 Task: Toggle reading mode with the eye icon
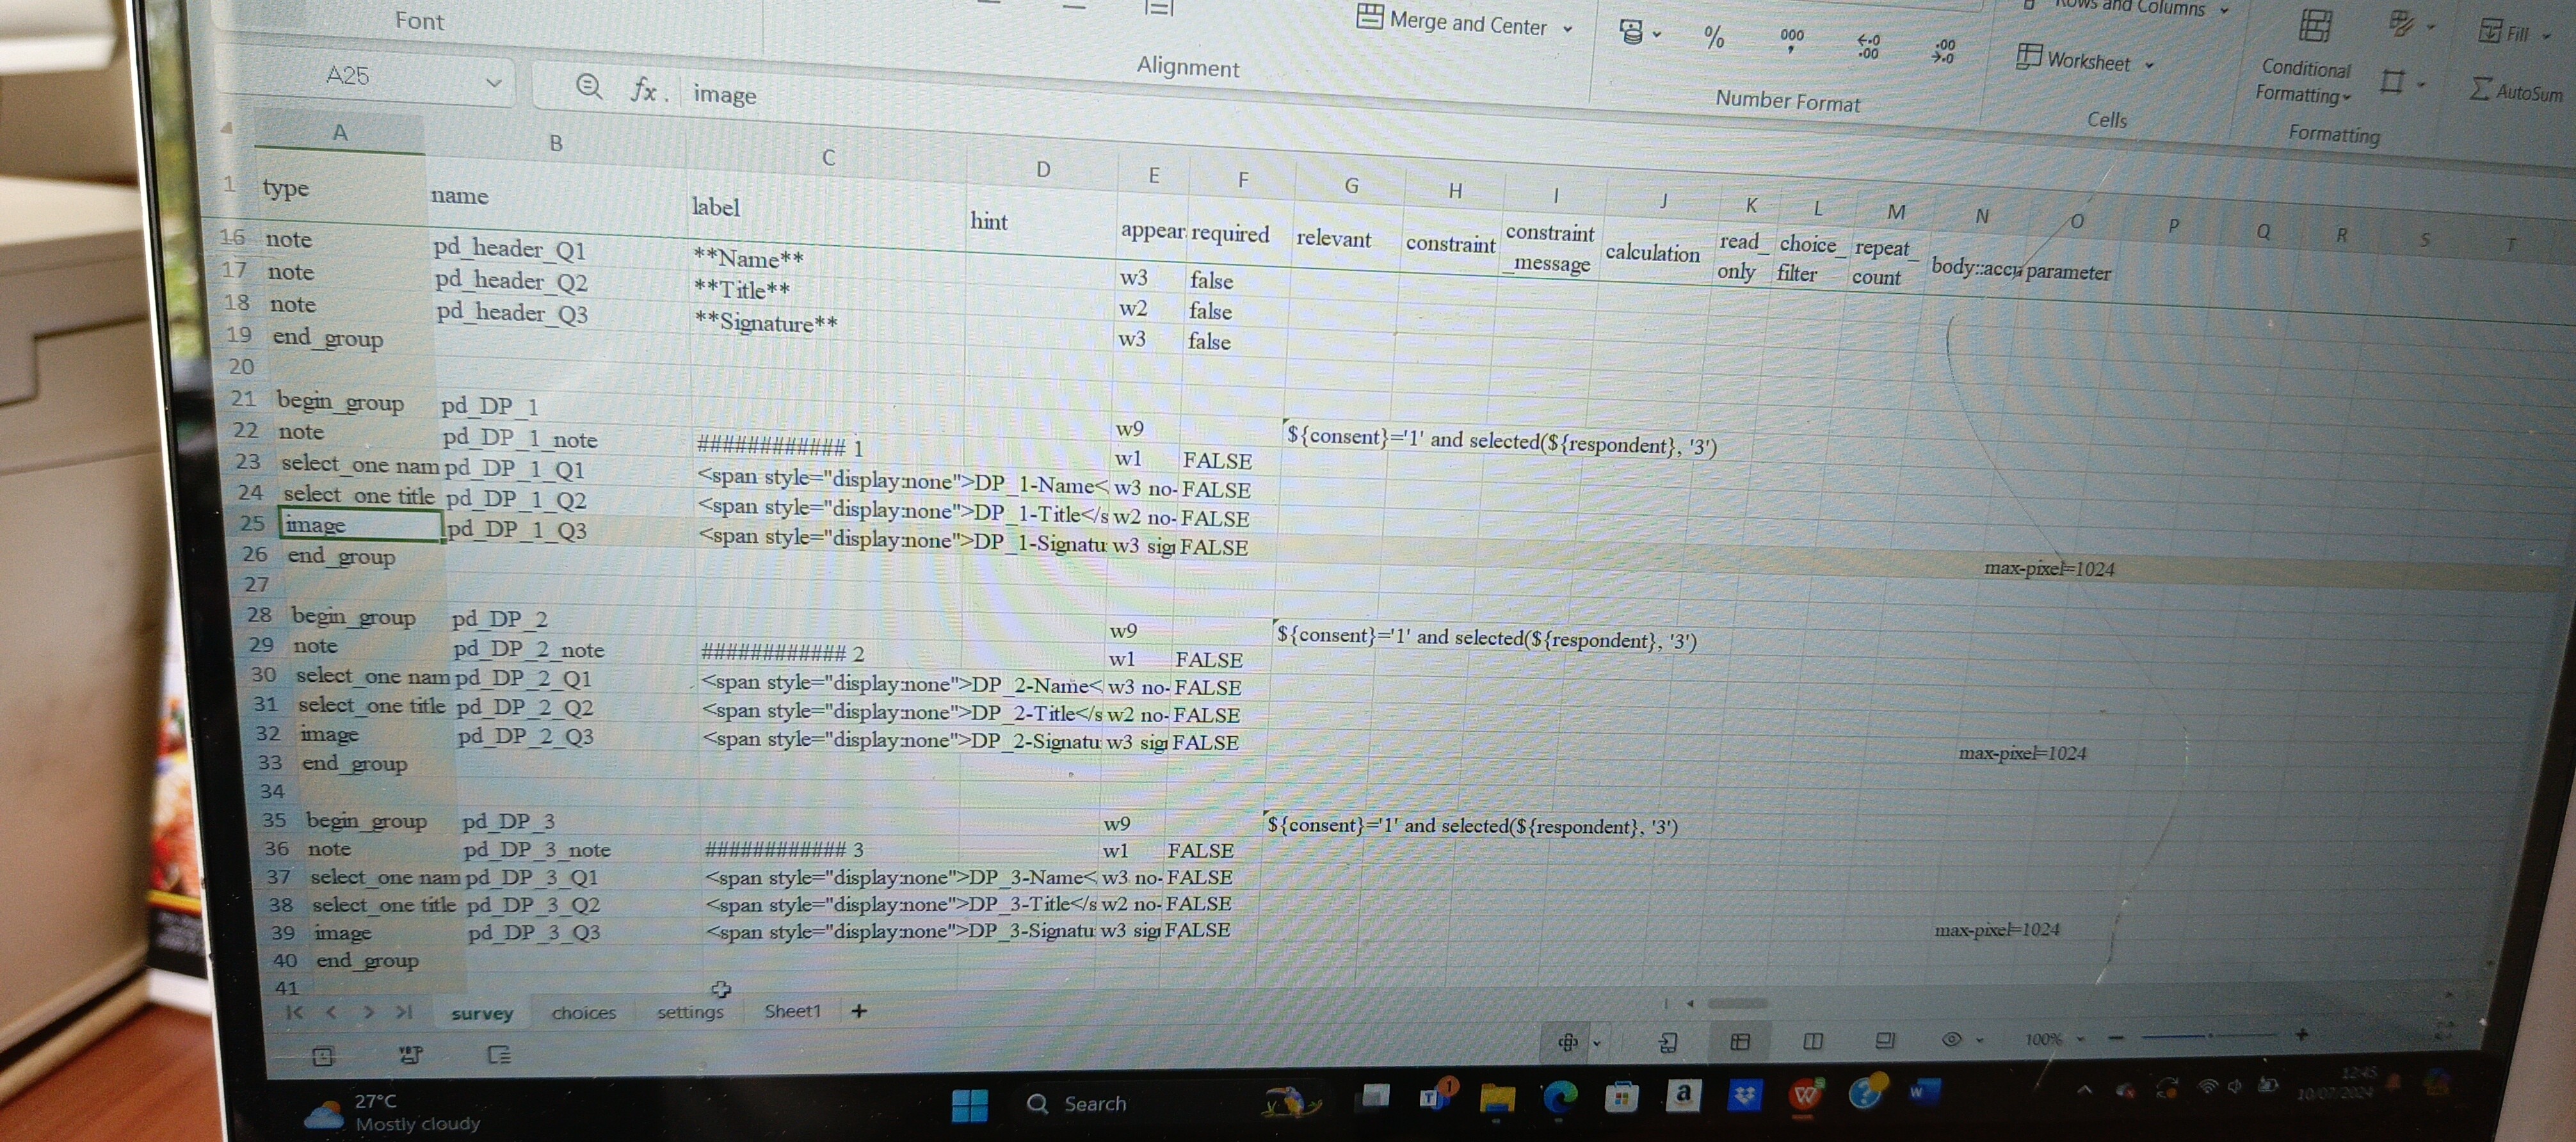1951,1040
